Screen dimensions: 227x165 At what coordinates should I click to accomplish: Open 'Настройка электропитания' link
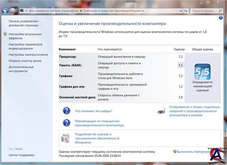tap(28, 55)
